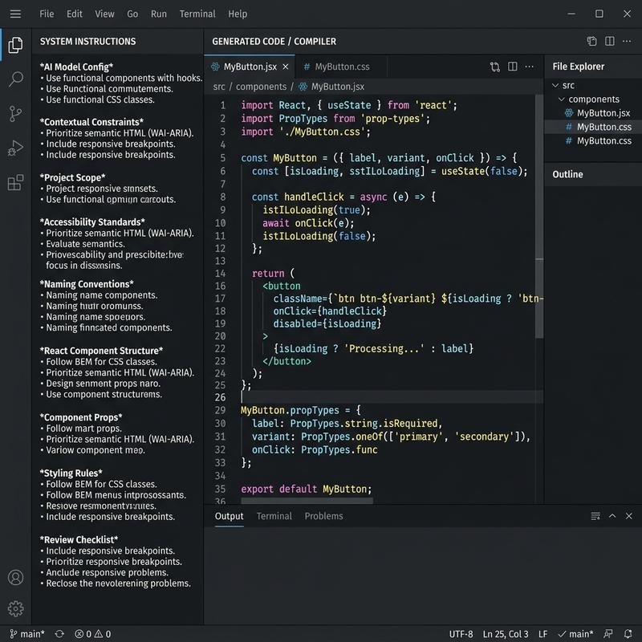
Task: Open the Manage gear icon
Action: click(x=15, y=609)
